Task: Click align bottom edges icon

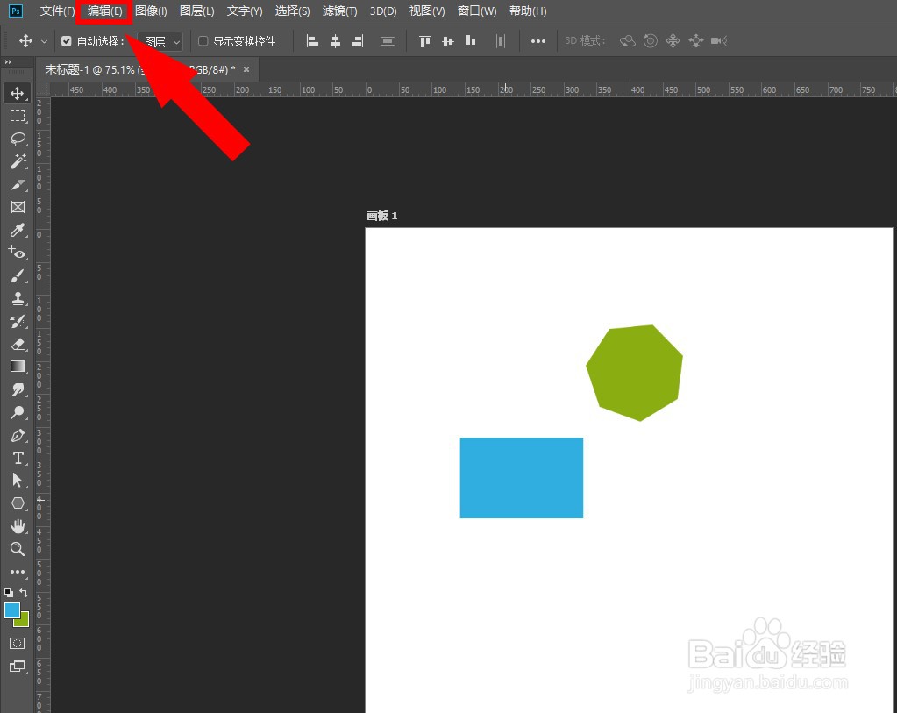Action: (471, 41)
